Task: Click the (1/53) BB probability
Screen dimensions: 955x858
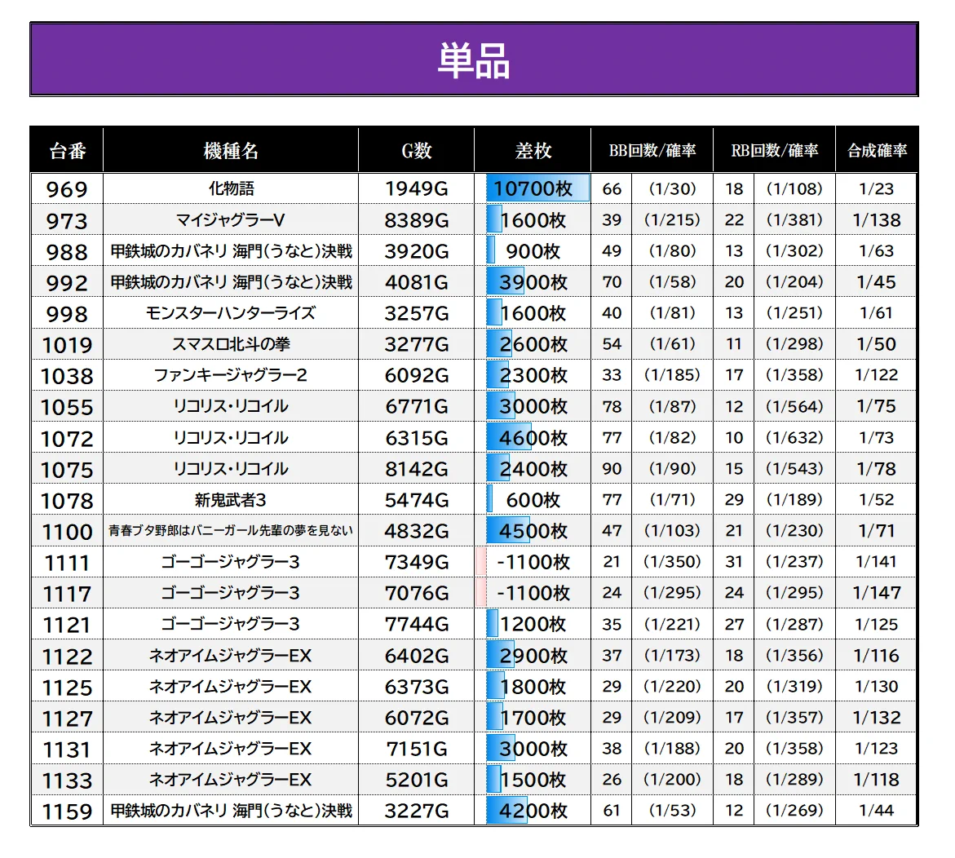Action: (672, 811)
